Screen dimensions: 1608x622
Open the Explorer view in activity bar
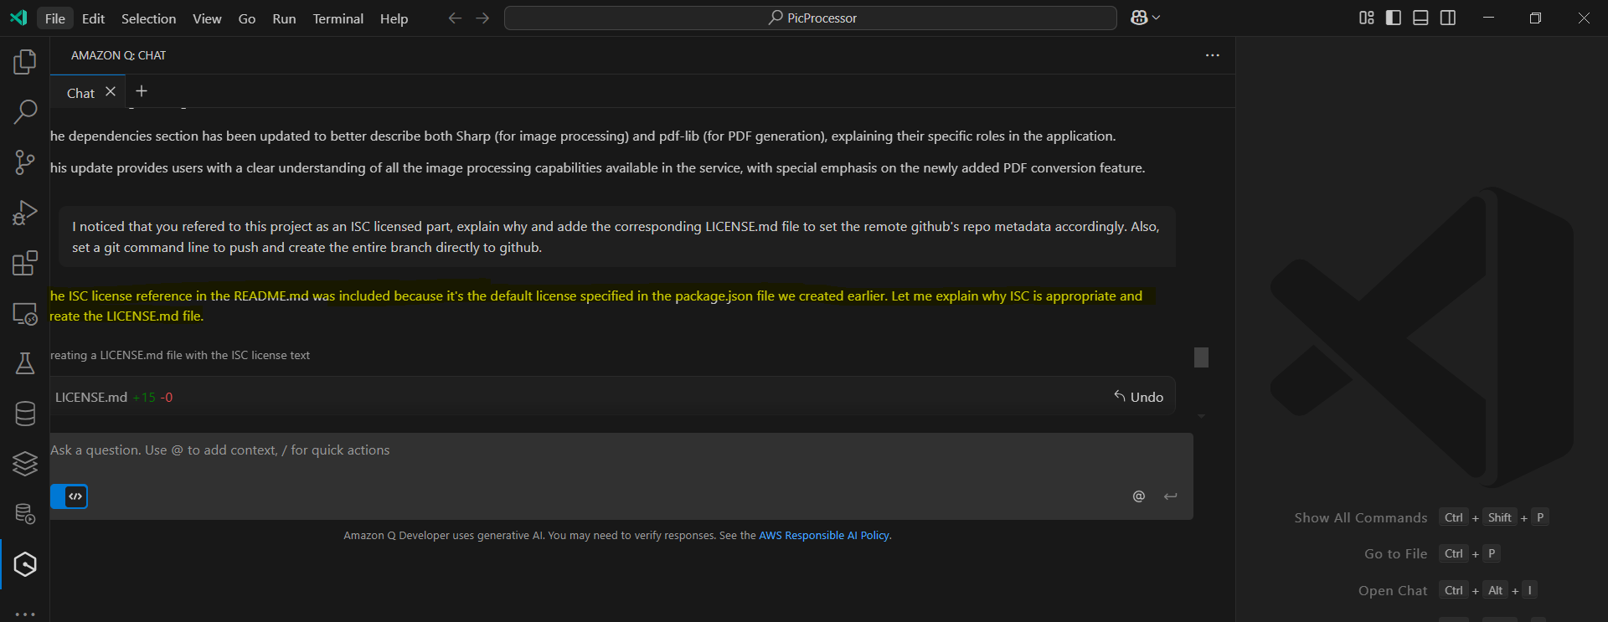(25, 62)
